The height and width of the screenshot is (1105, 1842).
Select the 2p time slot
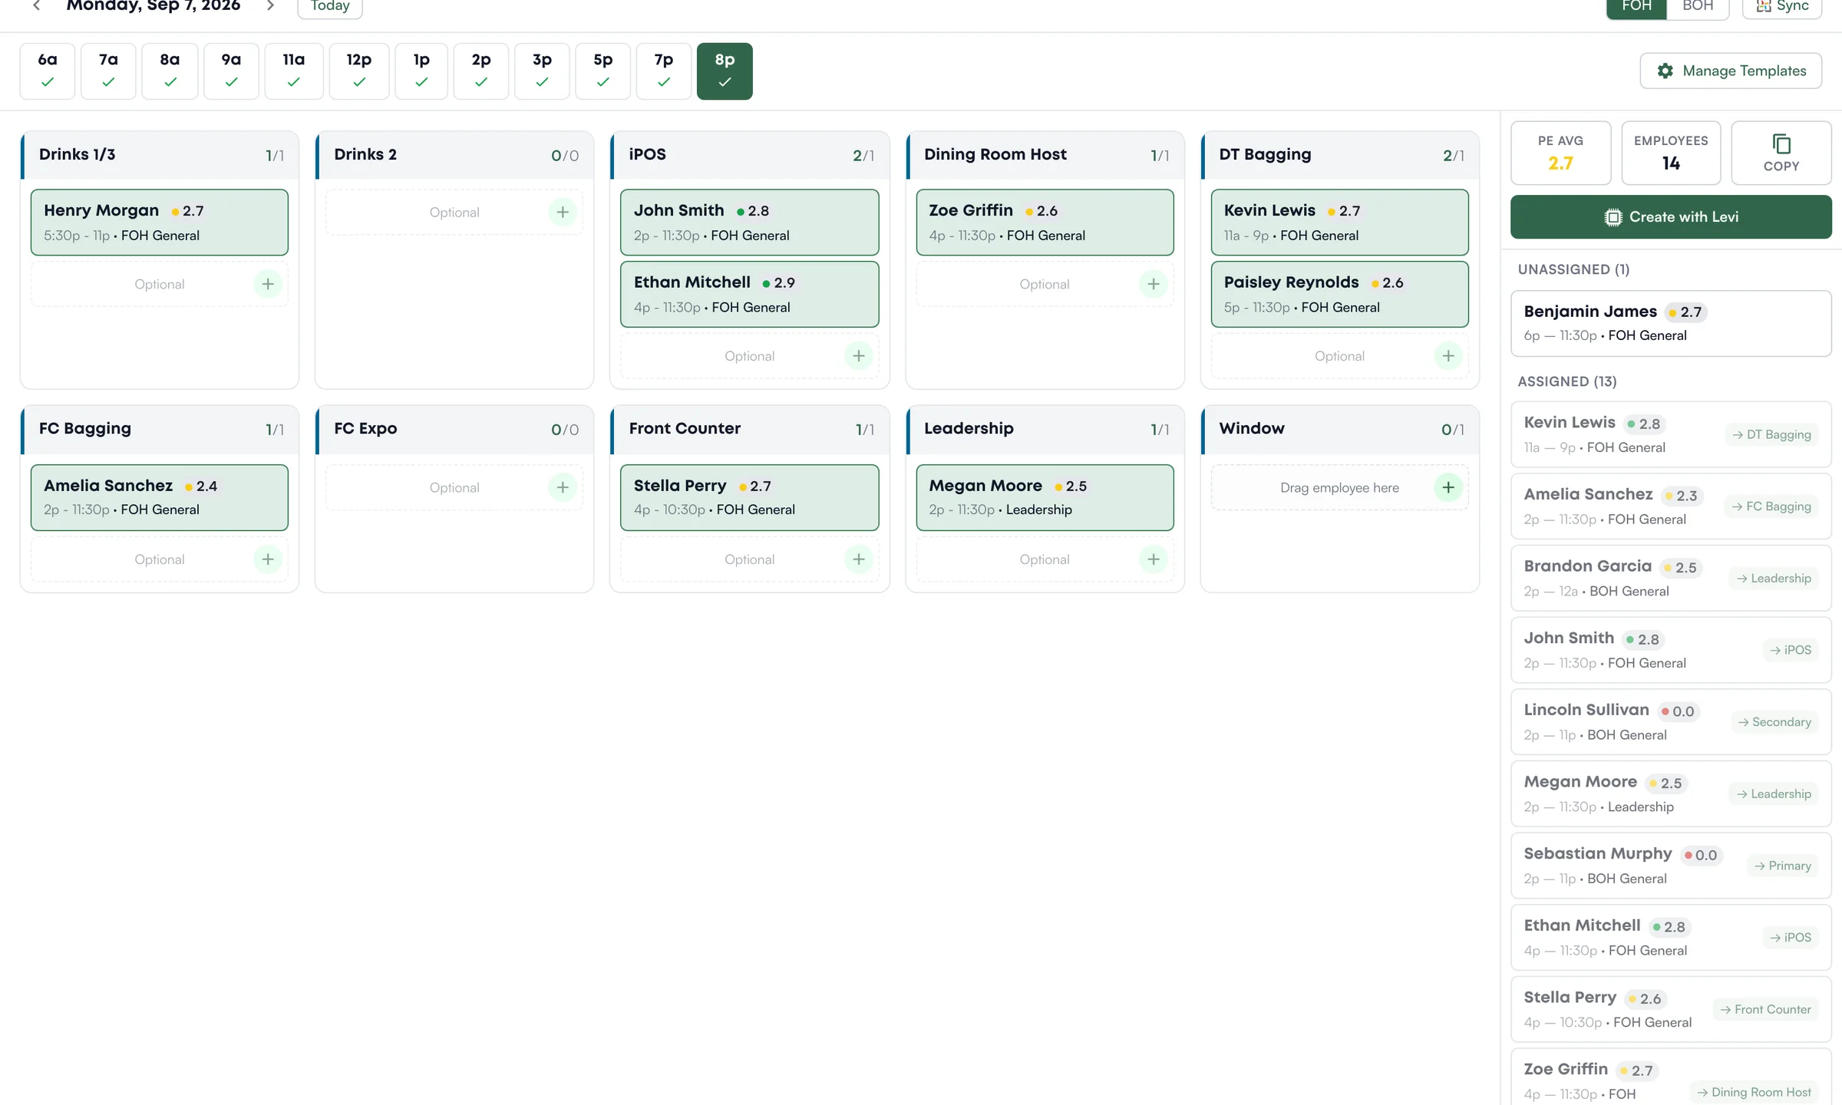click(481, 71)
